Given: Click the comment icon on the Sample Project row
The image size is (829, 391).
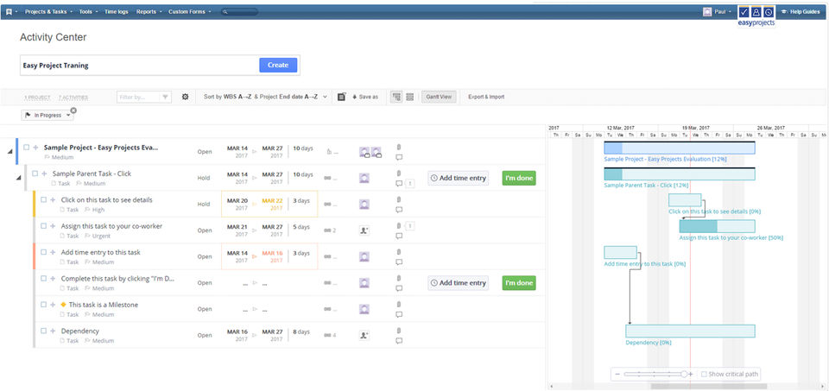Looking at the screenshot, I should click(x=399, y=157).
